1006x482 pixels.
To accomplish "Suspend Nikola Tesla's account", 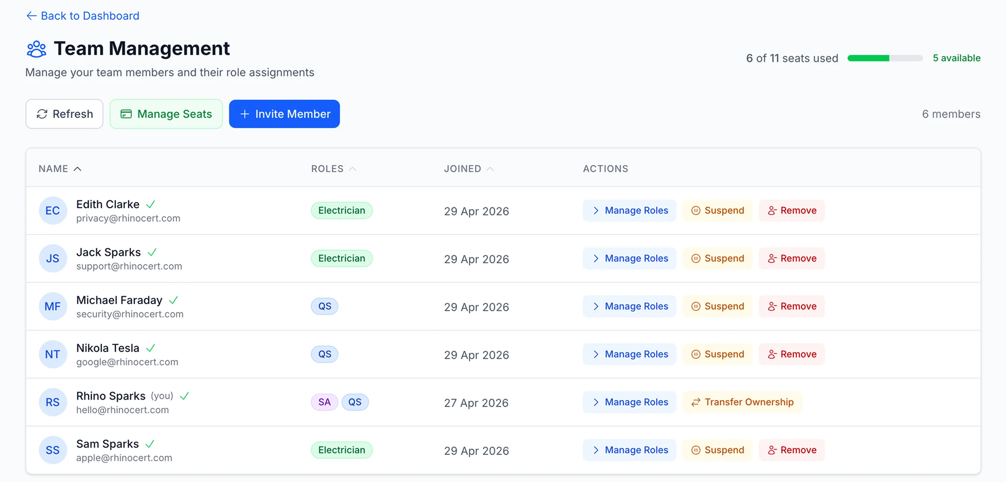I will [717, 354].
